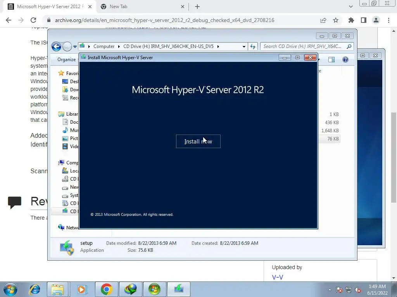Click the V-V uploader link
Screen dimensions: 397x297
click(x=278, y=277)
